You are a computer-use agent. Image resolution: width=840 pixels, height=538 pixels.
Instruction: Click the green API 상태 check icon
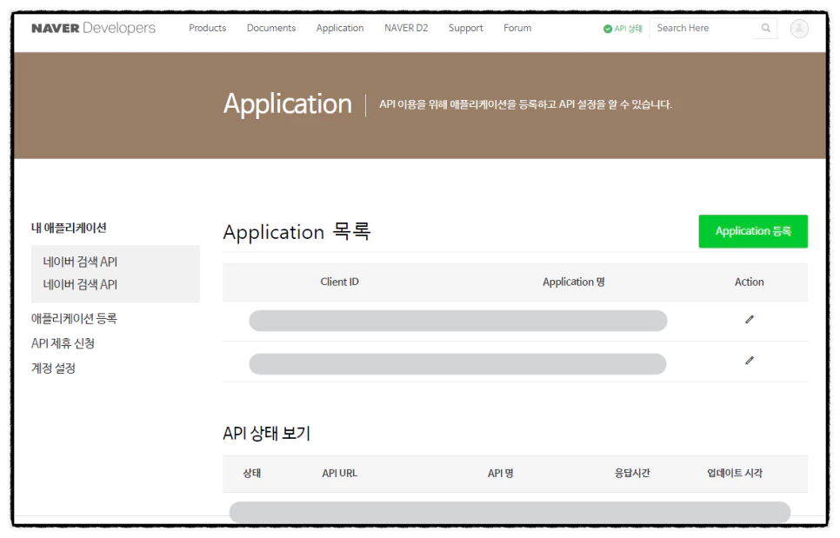point(608,29)
